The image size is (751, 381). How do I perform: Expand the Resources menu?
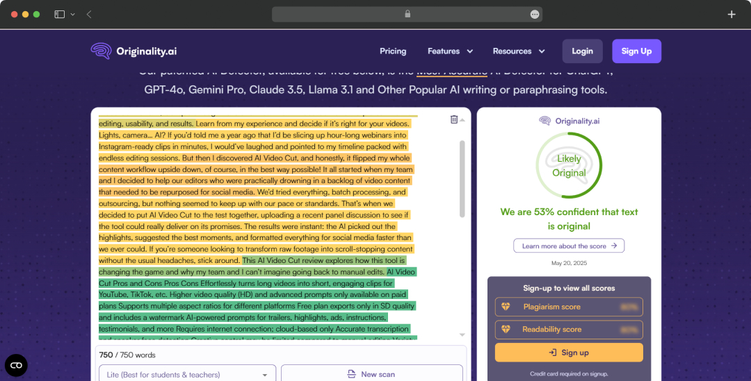click(519, 51)
